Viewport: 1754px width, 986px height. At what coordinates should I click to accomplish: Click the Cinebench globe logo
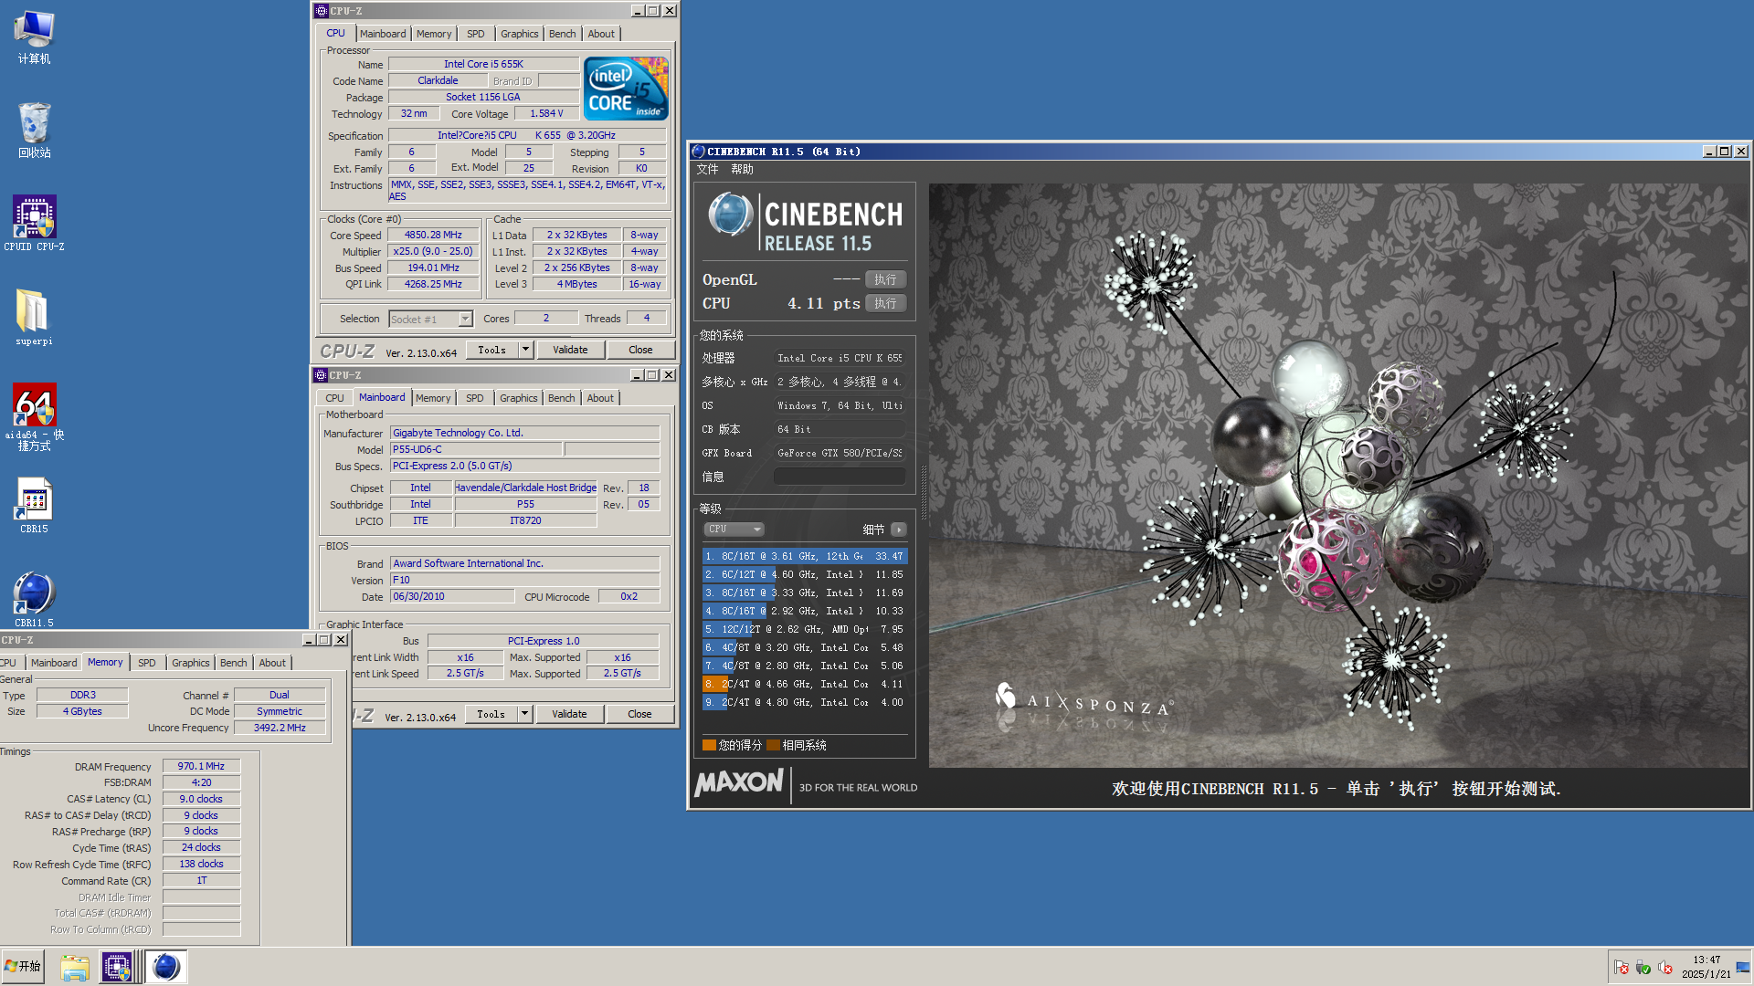point(730,215)
